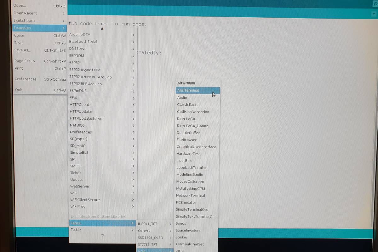Expand the BluetoothSerial examples submenu
This screenshot has height=252, width=378.
(x=102, y=42)
